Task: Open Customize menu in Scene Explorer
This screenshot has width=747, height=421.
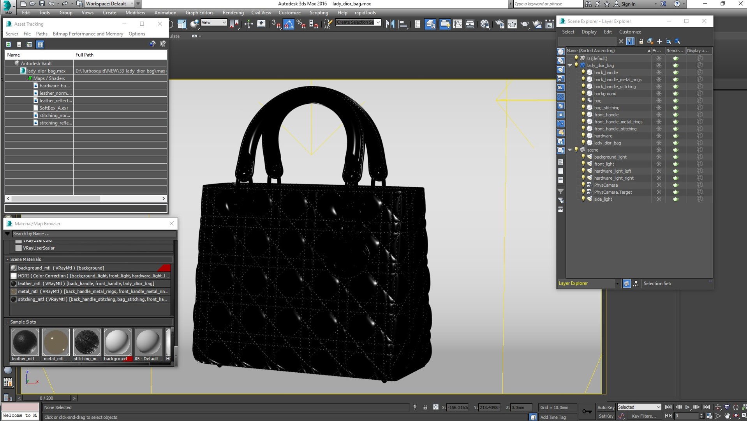Action: 630,32
